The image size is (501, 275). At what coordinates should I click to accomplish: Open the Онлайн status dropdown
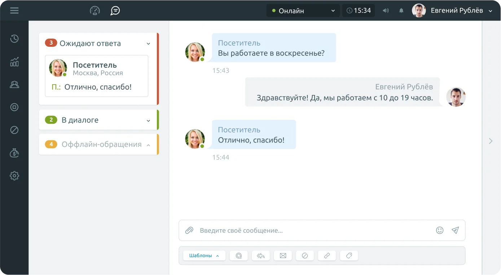303,10
